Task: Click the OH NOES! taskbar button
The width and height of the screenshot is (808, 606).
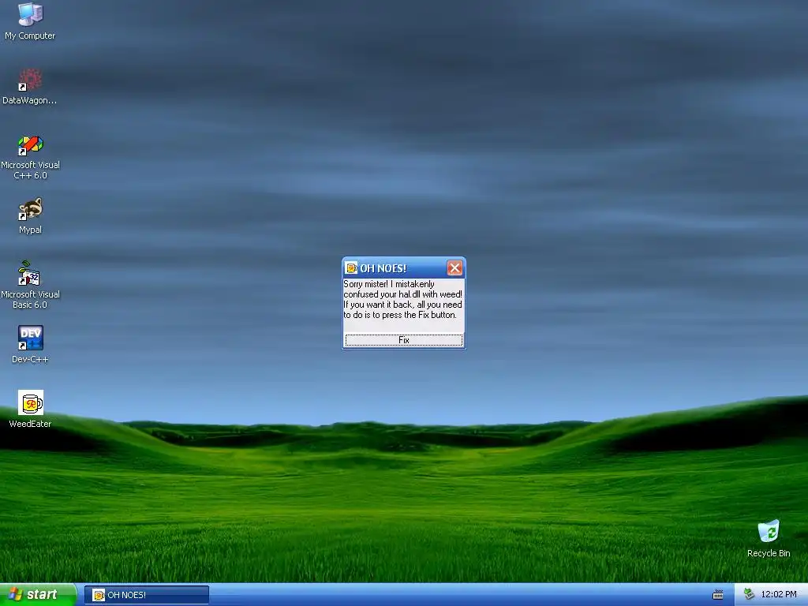Action: tap(146, 595)
